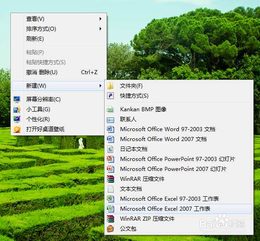Click the shortcut arrow icon beside 快捷方式(S)
Screen dimensions: 260x241
pyautogui.click(x=110, y=96)
